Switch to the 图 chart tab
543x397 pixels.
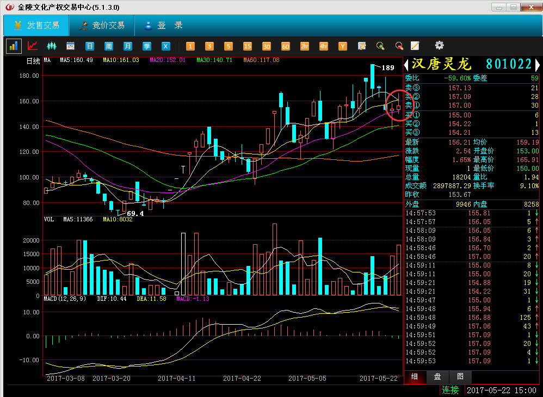(x=460, y=377)
